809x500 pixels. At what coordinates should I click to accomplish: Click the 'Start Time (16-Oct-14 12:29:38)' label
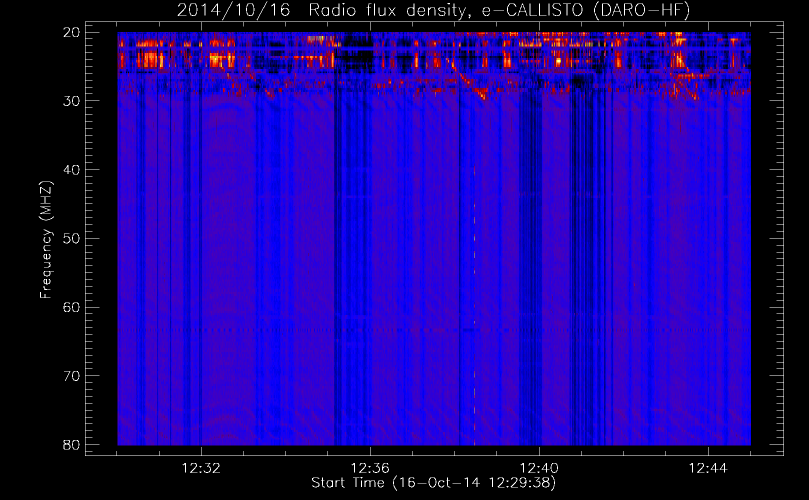pos(433,483)
